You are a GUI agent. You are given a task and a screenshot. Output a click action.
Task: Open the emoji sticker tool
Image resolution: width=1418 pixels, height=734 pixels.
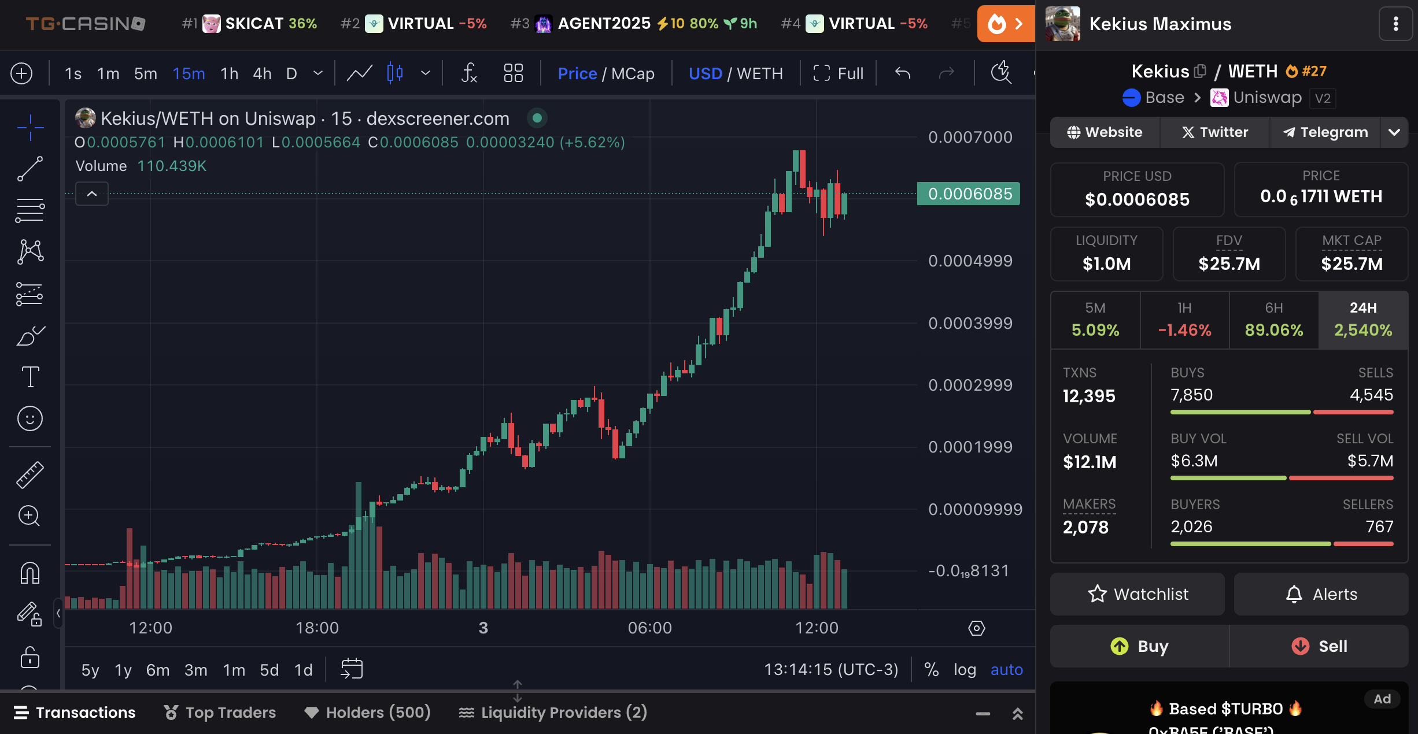click(30, 418)
